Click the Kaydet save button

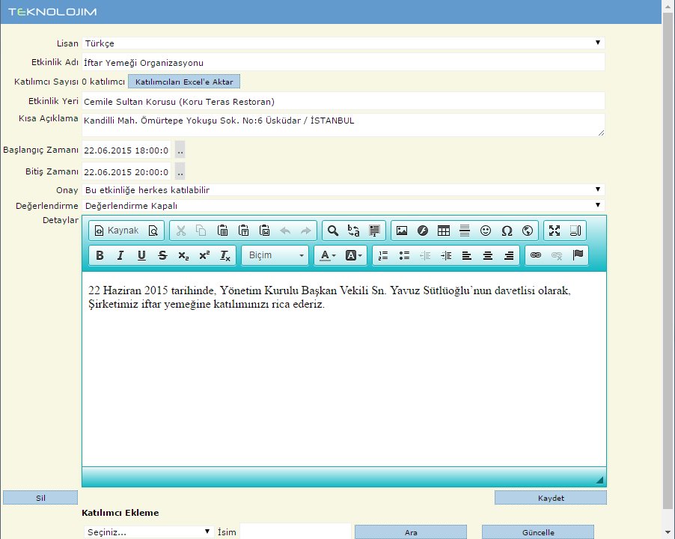[x=550, y=498]
